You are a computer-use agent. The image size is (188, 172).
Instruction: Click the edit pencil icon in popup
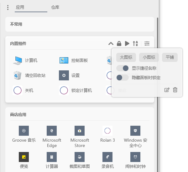tap(167, 90)
